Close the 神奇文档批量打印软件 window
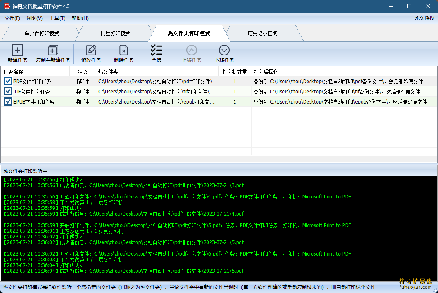This screenshot has width=438, height=293. (x=428, y=6)
